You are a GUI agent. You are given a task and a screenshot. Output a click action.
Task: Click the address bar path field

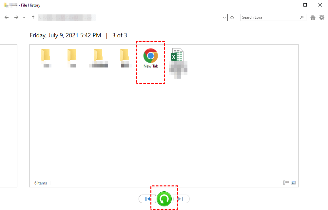pos(130,18)
